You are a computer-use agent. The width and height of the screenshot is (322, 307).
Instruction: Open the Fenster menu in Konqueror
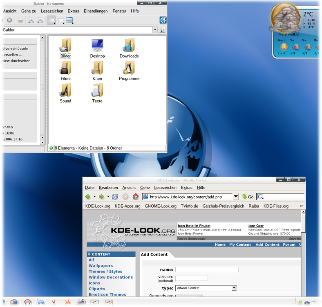coord(119,11)
